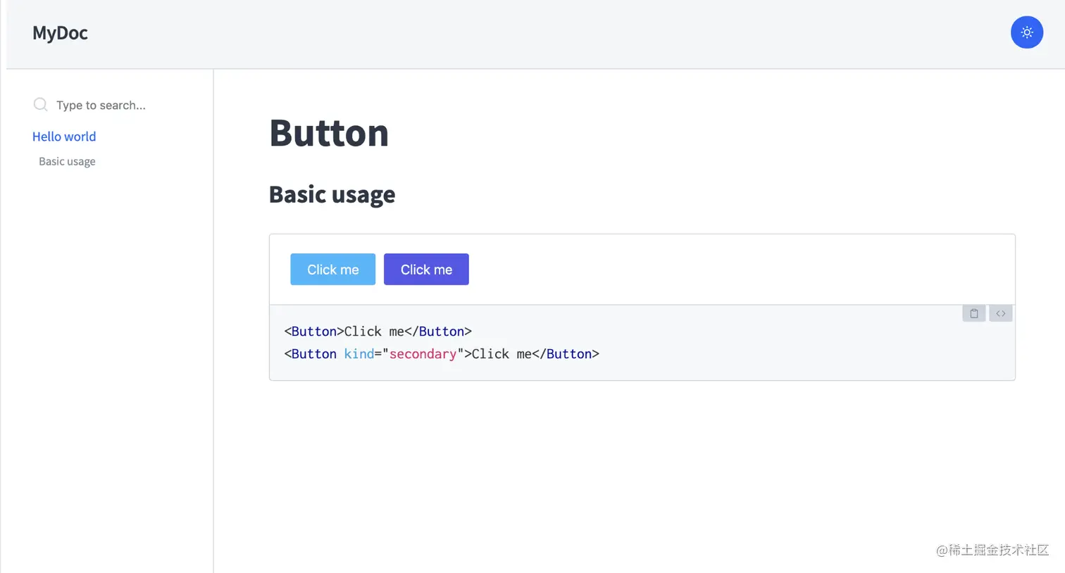
Task: Click the watermark text at bottom right
Action: click(x=992, y=550)
